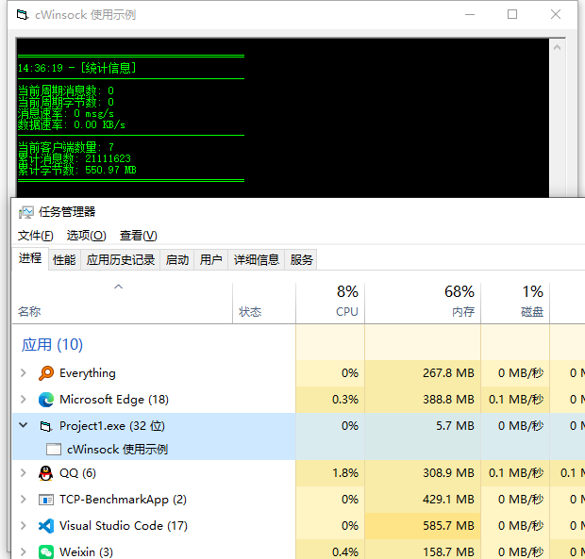585x559 pixels.
Task: Sort by the 磁盘 column header
Action: click(515, 304)
